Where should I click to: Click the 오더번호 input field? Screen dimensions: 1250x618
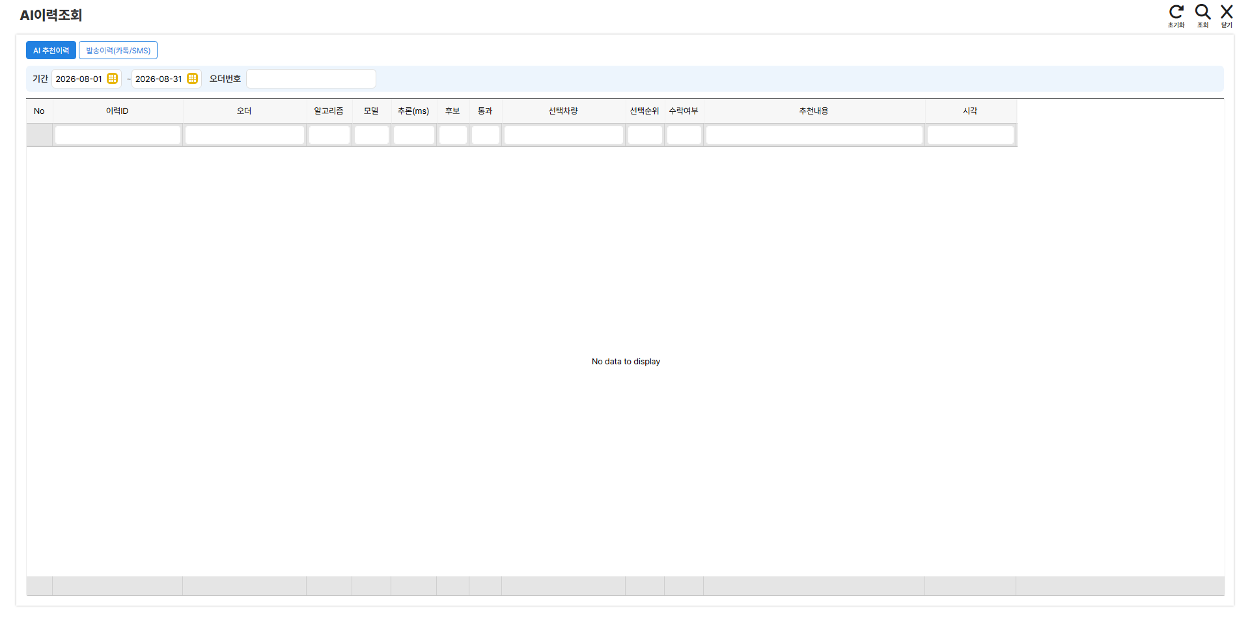[x=311, y=79]
